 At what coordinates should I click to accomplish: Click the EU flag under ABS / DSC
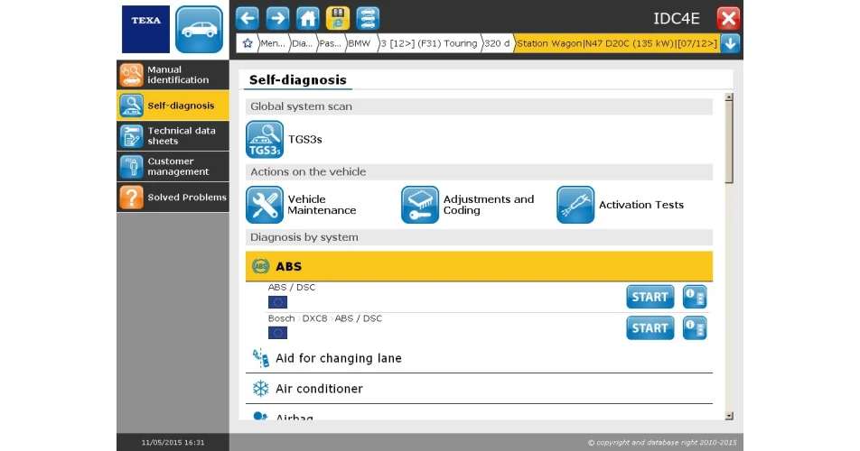coord(277,302)
